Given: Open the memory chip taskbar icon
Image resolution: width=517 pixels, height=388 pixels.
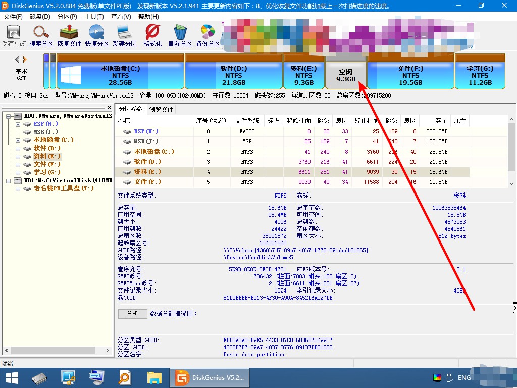Looking at the screenshot, I should click(39, 378).
